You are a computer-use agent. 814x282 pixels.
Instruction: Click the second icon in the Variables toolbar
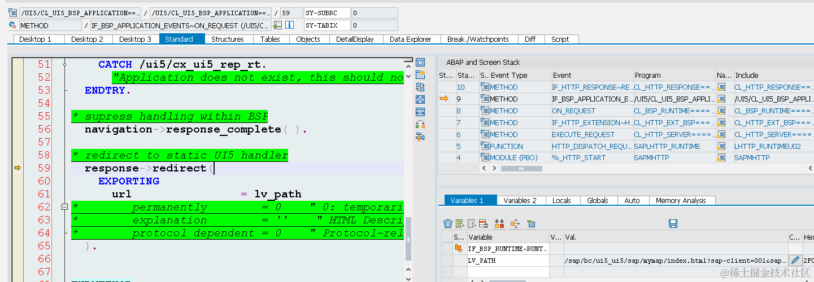[x=460, y=224]
